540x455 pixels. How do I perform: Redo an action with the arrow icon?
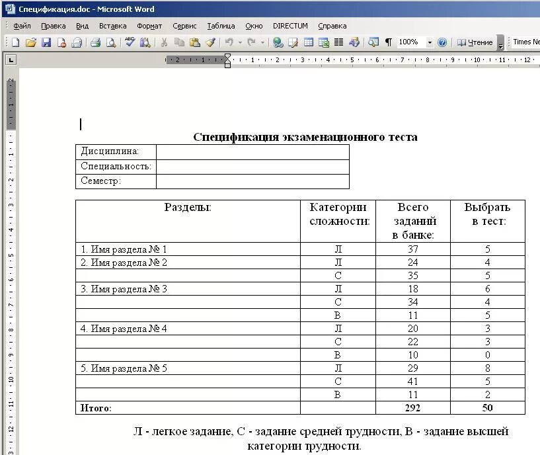point(252,42)
